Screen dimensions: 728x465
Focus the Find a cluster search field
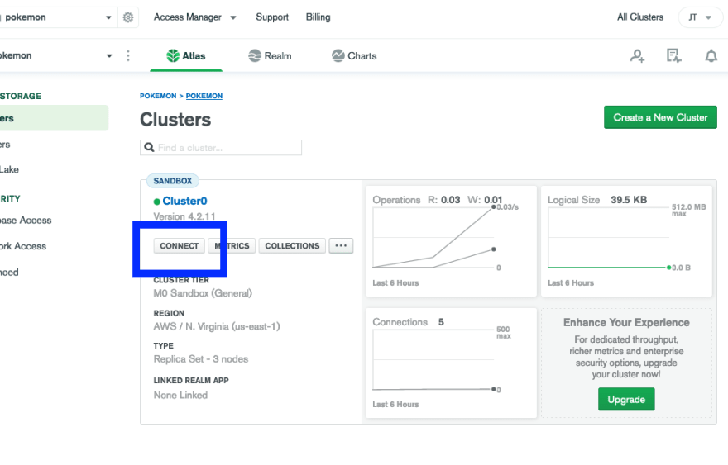click(221, 147)
